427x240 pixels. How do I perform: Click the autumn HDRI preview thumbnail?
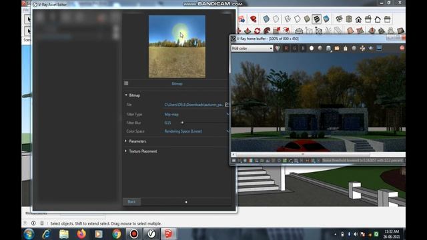tap(177, 47)
